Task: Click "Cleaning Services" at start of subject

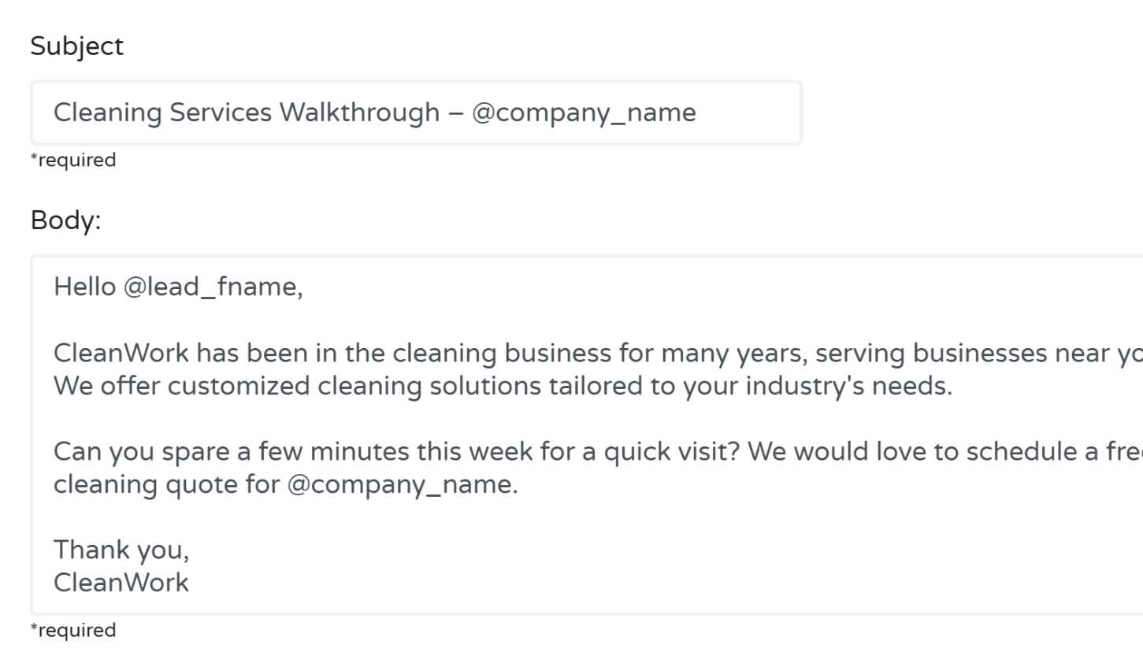Action: tap(161, 113)
